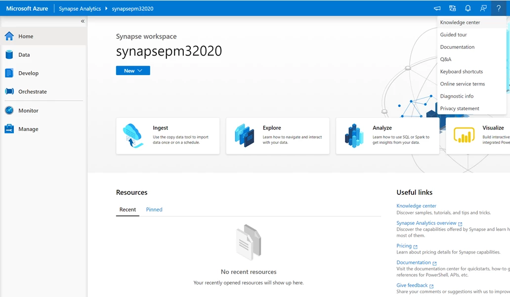This screenshot has height=297, width=510.
Task: Open Keyboard shortcuts from the help menu
Action: click(461, 71)
